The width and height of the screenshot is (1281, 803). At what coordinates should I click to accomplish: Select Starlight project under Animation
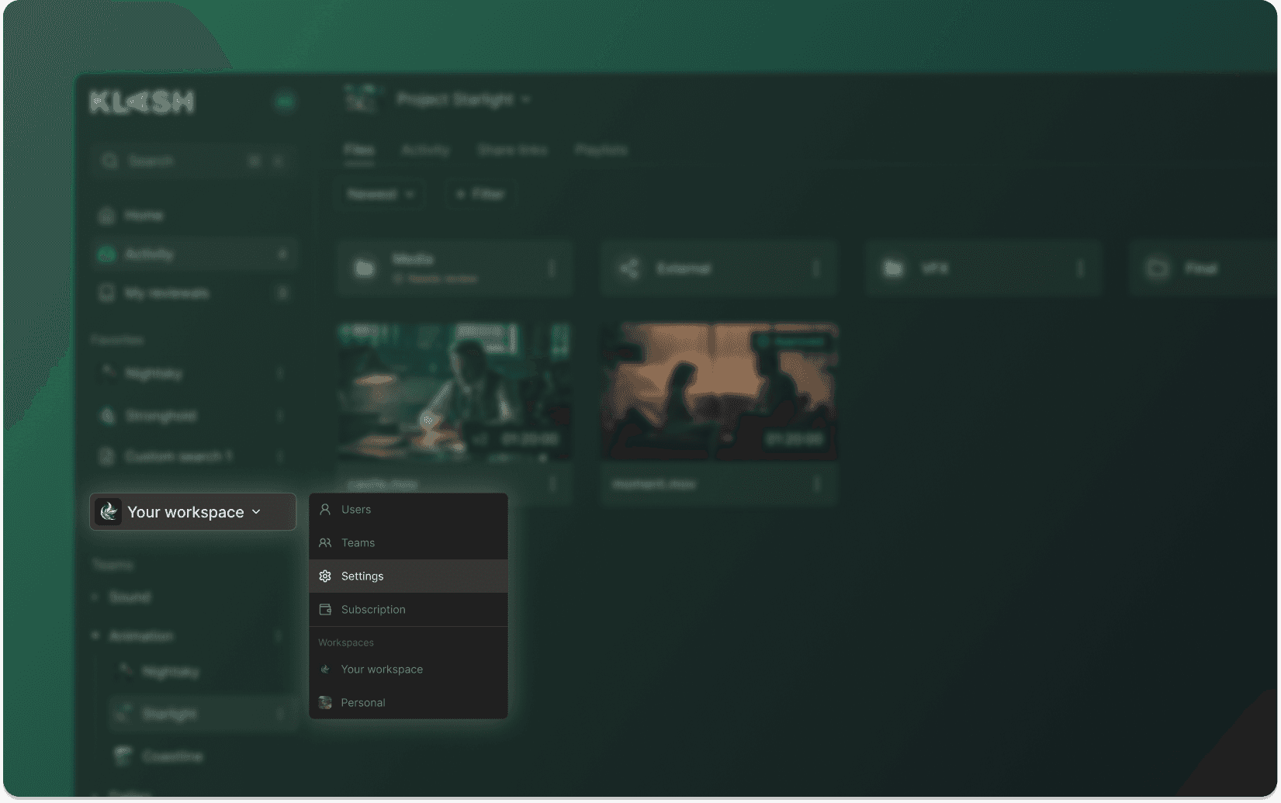[x=204, y=714]
